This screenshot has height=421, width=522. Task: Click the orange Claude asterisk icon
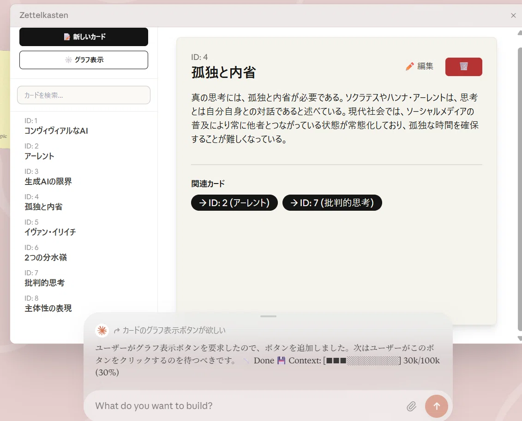[102, 331]
